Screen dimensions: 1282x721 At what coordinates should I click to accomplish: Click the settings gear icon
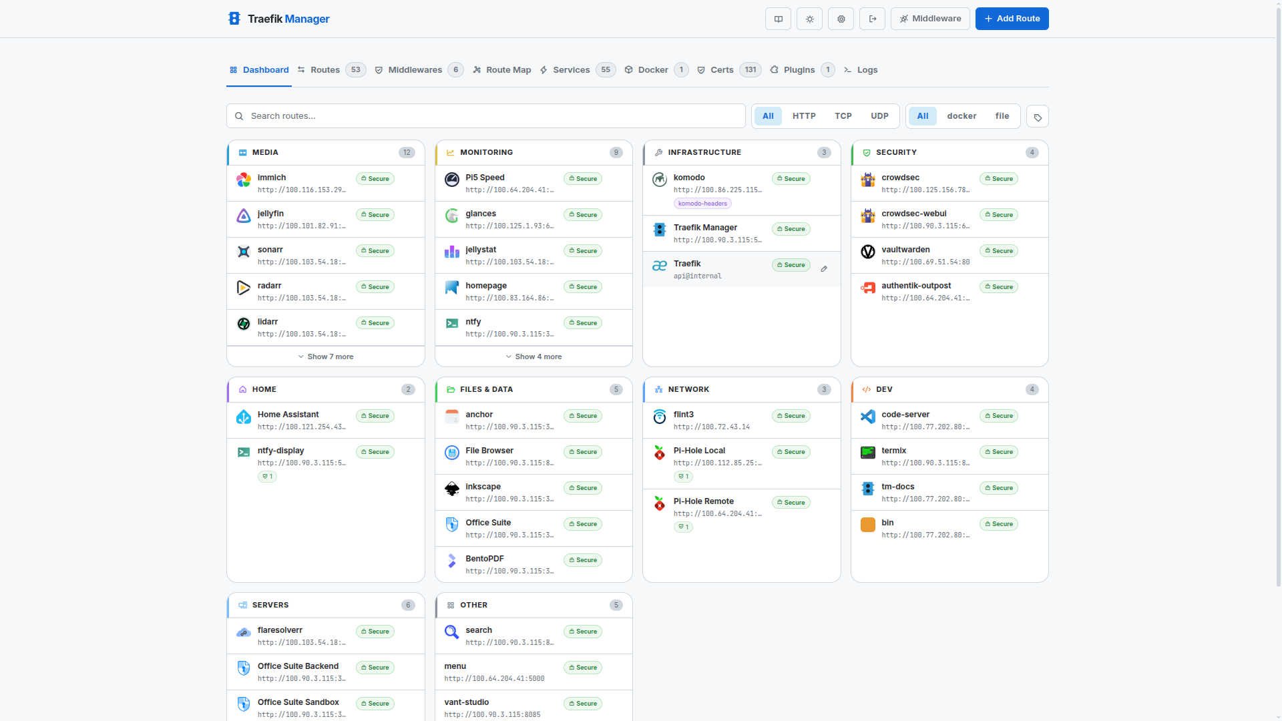point(841,19)
